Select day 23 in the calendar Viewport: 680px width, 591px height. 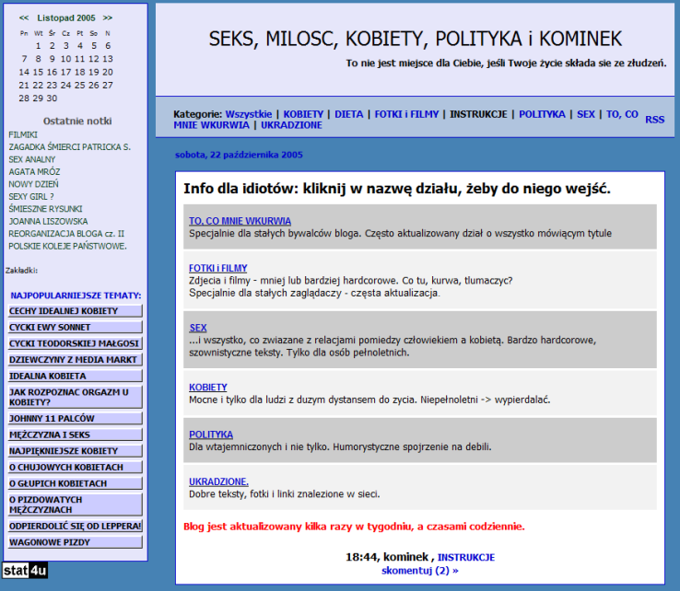pos(52,85)
